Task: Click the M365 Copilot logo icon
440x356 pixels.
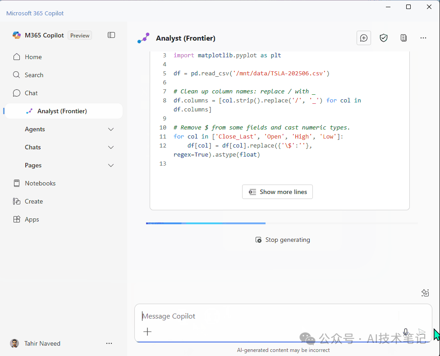Action: point(17,35)
